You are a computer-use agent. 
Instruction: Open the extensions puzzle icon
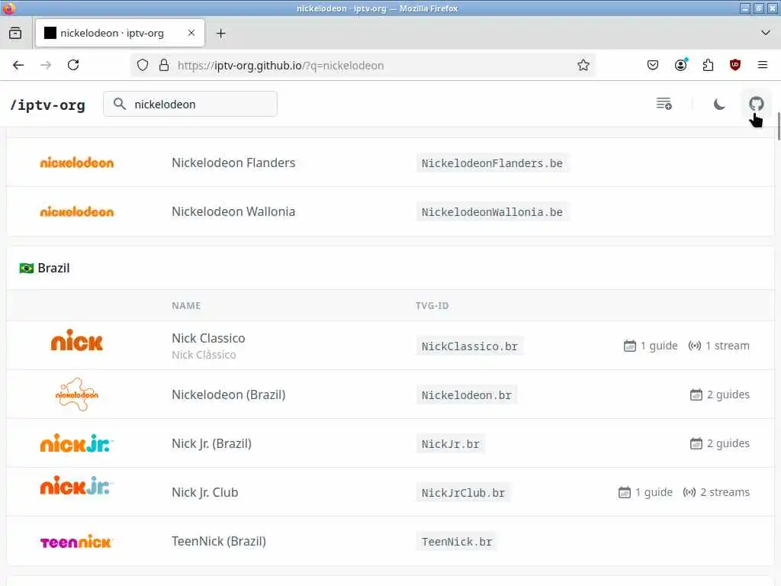[x=708, y=66]
